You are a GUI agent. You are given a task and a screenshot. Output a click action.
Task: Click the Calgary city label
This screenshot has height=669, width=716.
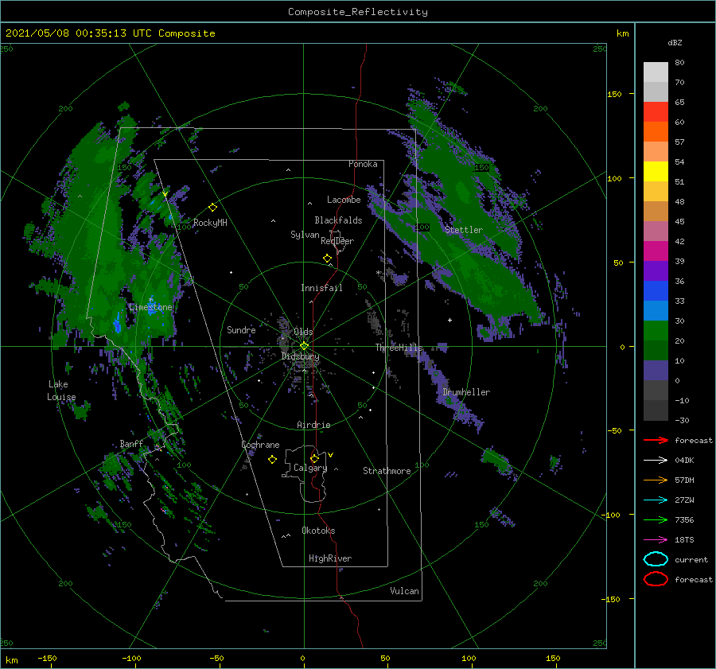[310, 468]
